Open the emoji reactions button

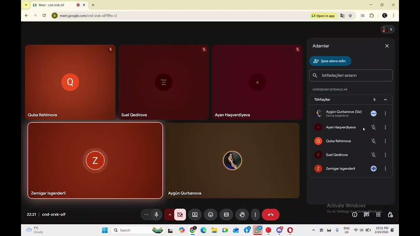(x=211, y=215)
